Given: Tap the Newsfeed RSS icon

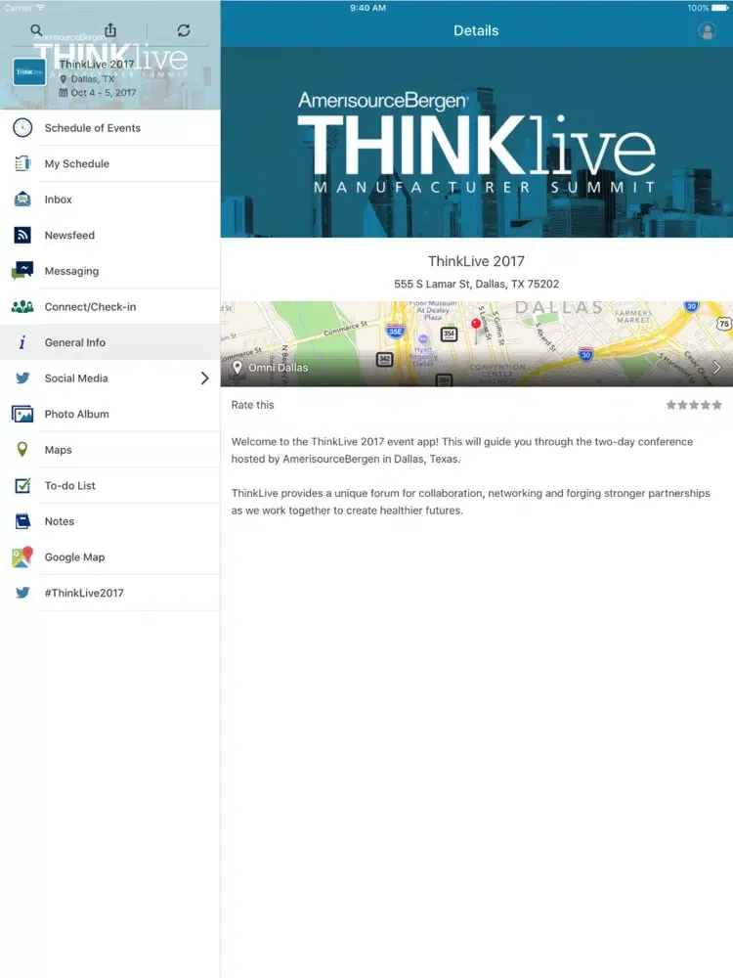Looking at the screenshot, I should click(22, 235).
